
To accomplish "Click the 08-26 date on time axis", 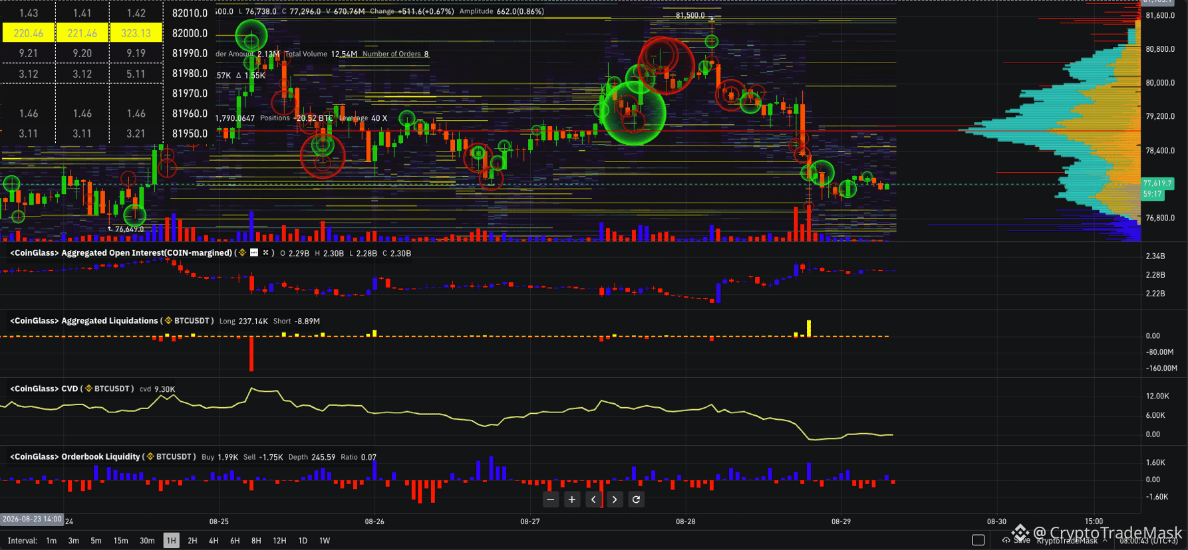I will coord(374,521).
